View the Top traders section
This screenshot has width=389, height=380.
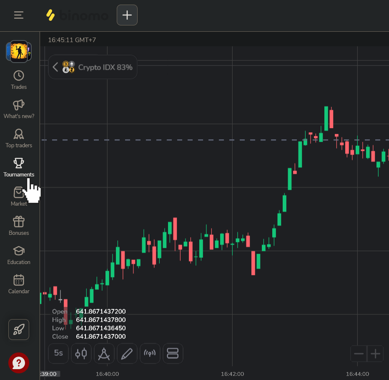[x=19, y=138]
